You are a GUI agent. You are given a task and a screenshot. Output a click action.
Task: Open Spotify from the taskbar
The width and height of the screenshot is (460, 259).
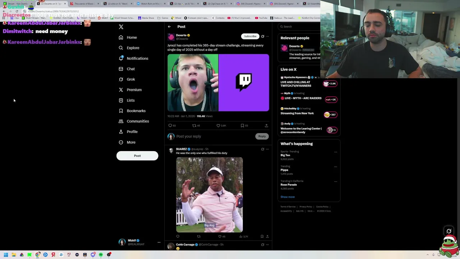(101, 255)
